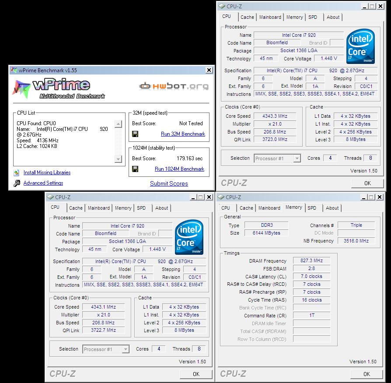The image size is (391, 383).
Task: Click the 179.163 sec best score in wPrime
Action: click(189, 158)
